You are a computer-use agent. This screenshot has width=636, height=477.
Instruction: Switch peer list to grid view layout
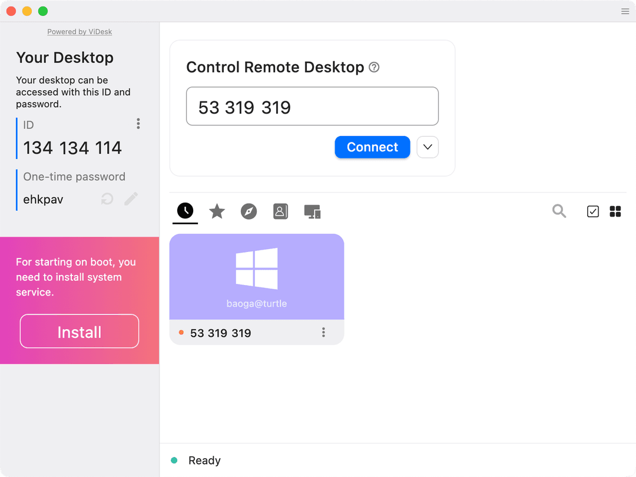pyautogui.click(x=615, y=211)
